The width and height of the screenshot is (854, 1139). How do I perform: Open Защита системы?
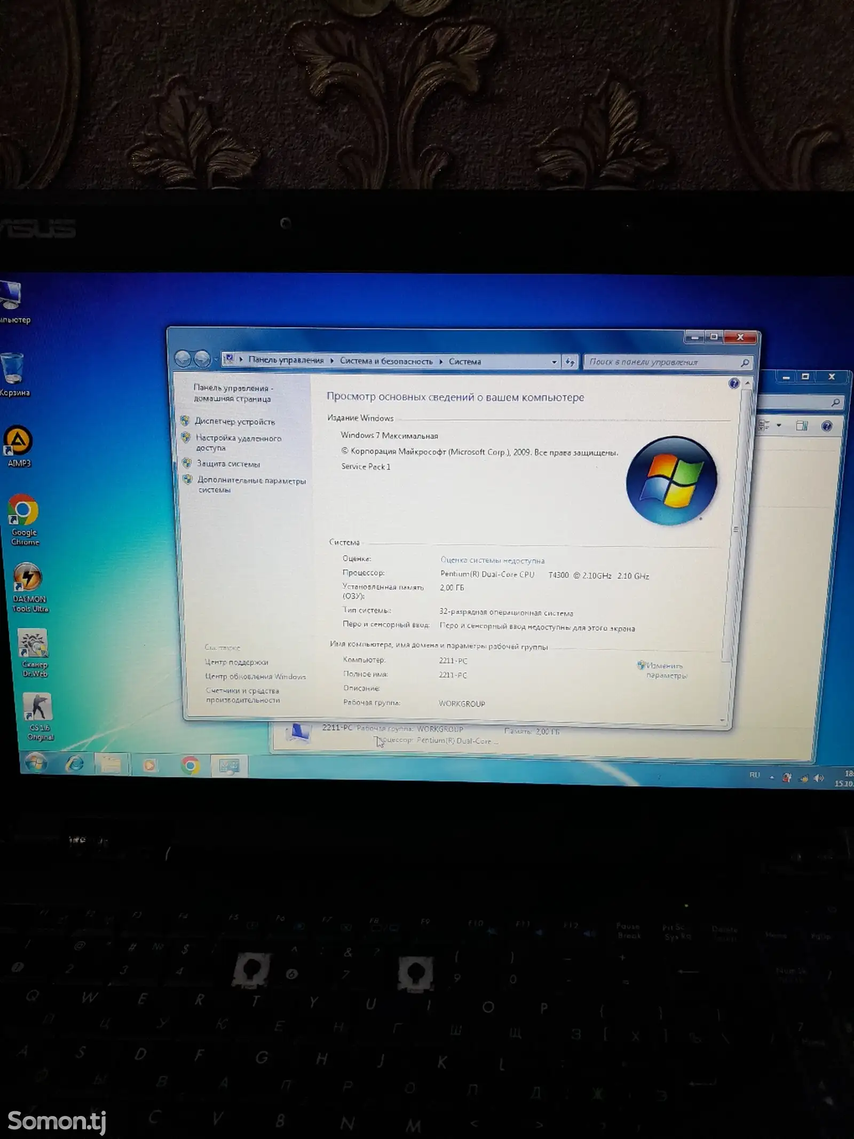coord(228,464)
